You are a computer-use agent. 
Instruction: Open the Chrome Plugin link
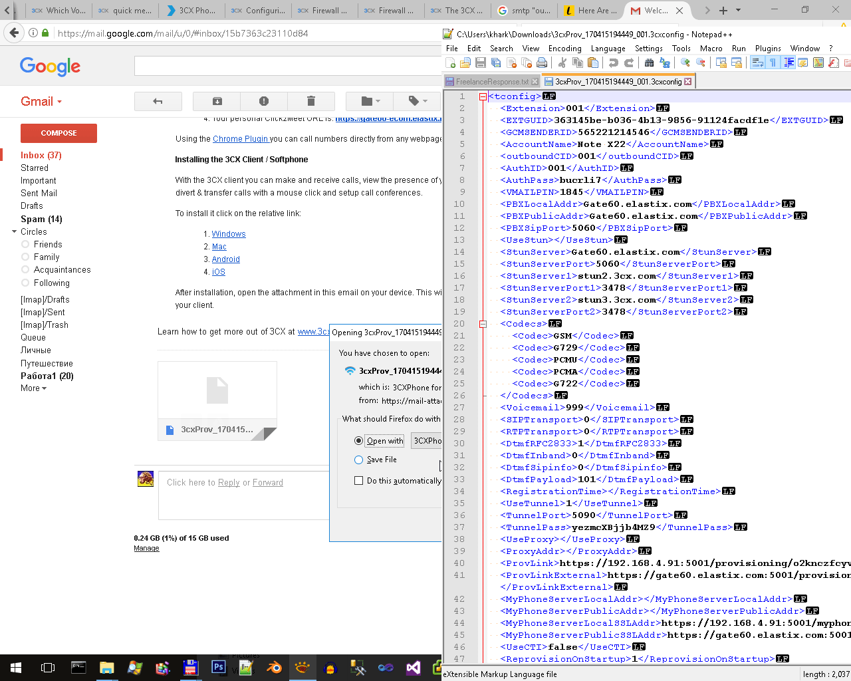241,139
